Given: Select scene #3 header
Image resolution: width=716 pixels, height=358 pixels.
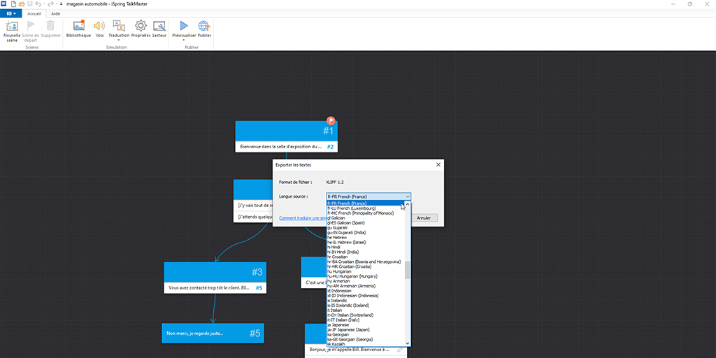Looking at the screenshot, I should point(215,272).
